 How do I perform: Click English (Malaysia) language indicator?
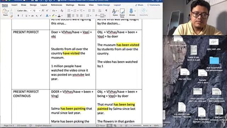[43, 126]
